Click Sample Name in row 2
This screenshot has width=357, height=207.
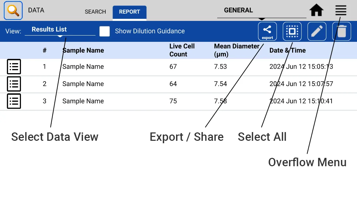click(83, 84)
